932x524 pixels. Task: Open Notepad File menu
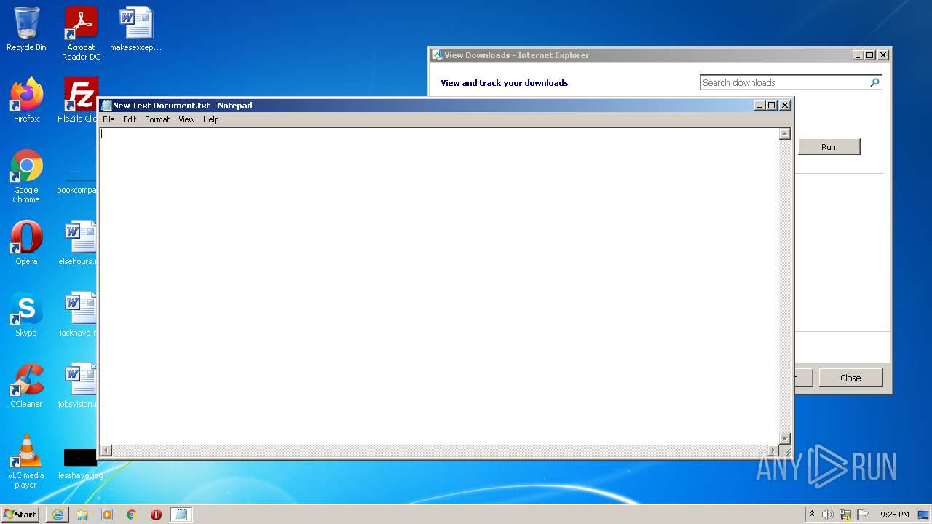point(108,119)
